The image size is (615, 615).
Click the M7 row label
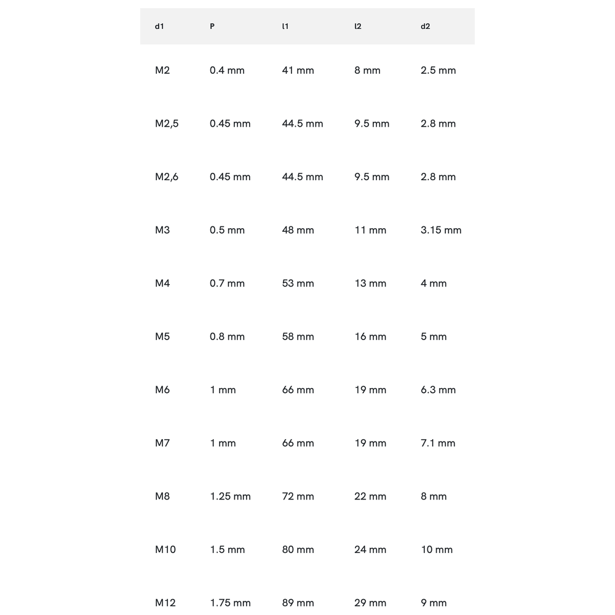click(162, 443)
